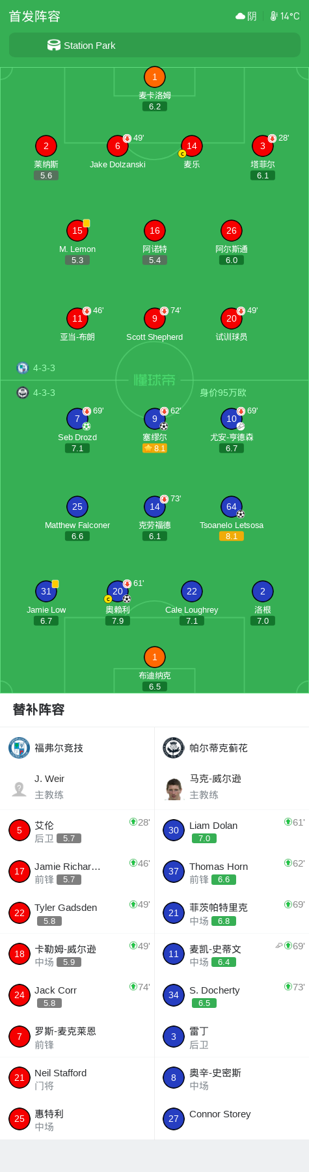Open striker 塞缪尔 with the 8.1 rating
Image resolution: width=309 pixels, height=1172 pixels.
pos(155,419)
